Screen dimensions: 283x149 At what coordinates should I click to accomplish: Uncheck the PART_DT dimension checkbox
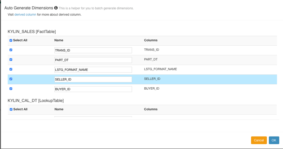(x=11, y=60)
